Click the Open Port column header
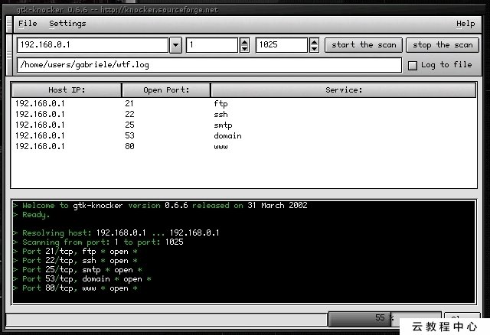Screen dimensions: 490x335 coord(166,90)
